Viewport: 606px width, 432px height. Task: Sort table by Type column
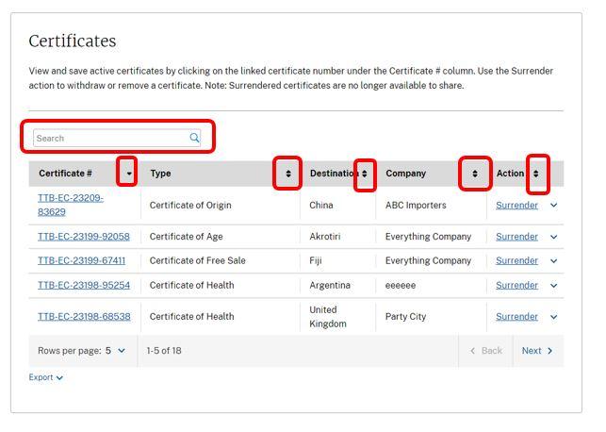287,174
